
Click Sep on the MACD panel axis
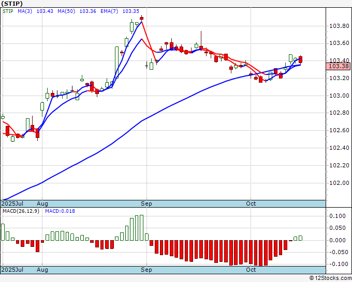(x=146, y=270)
